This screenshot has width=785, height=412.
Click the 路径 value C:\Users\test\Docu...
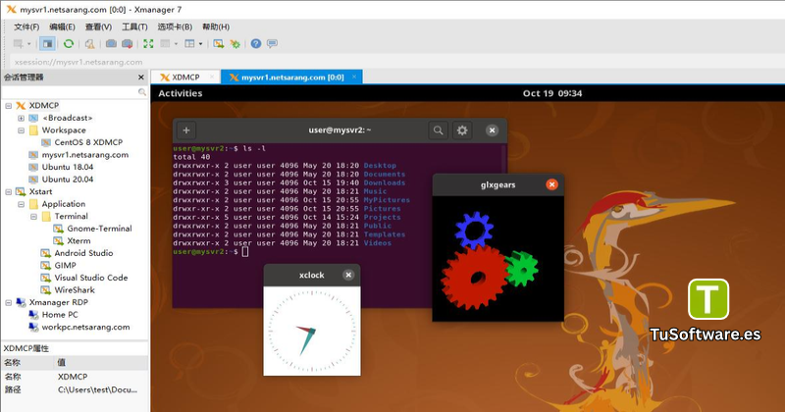(x=97, y=389)
